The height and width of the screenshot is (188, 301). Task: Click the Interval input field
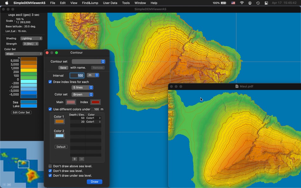pyautogui.click(x=77, y=75)
